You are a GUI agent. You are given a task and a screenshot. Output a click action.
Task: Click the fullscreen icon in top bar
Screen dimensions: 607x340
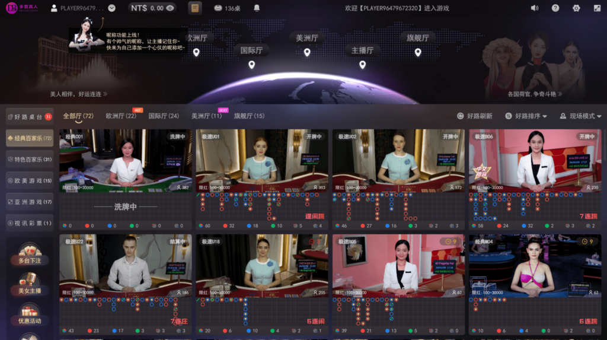tap(596, 8)
